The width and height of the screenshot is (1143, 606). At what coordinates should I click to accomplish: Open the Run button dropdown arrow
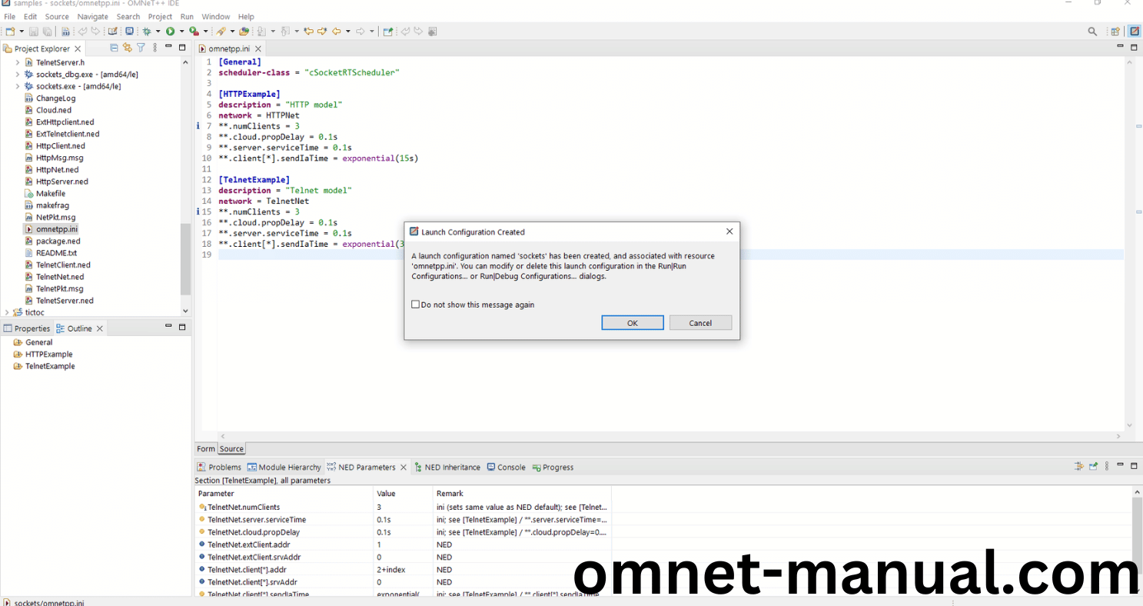tap(181, 32)
